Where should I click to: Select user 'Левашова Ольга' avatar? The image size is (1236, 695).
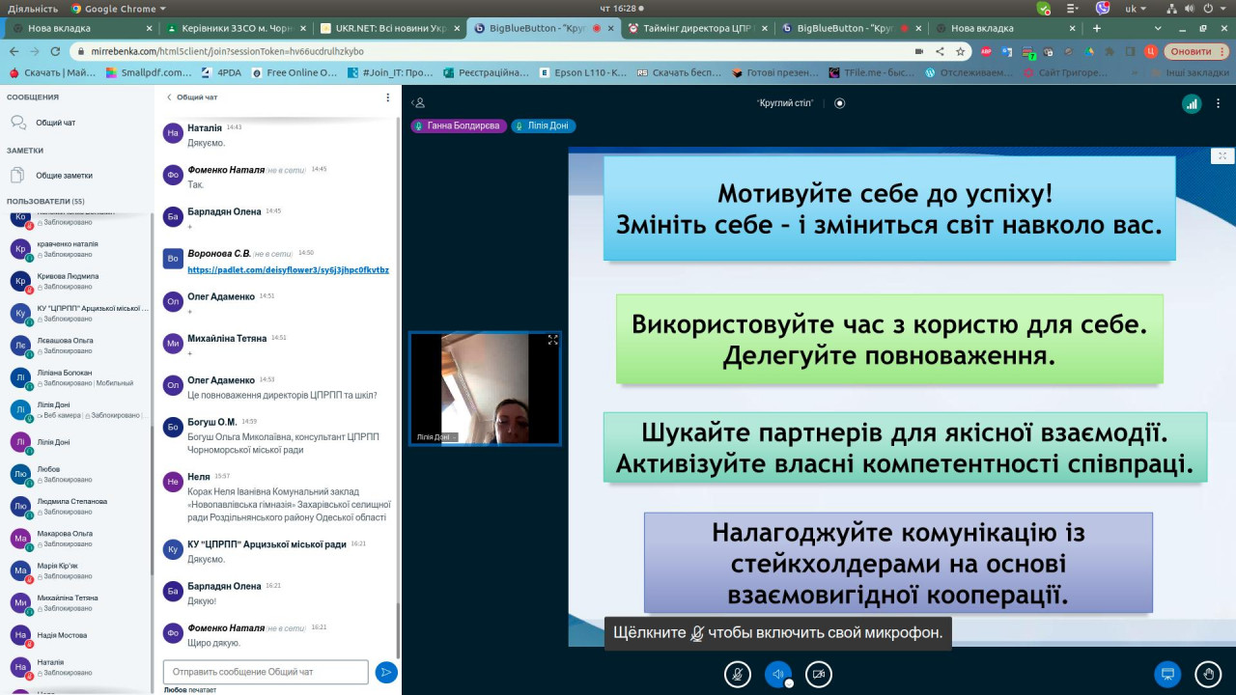point(20,346)
